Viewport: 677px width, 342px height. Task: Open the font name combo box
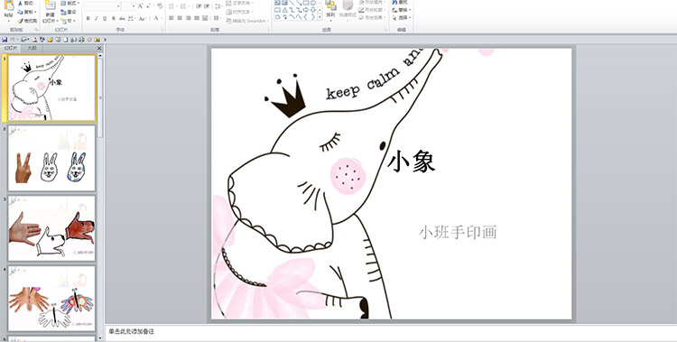102,6
